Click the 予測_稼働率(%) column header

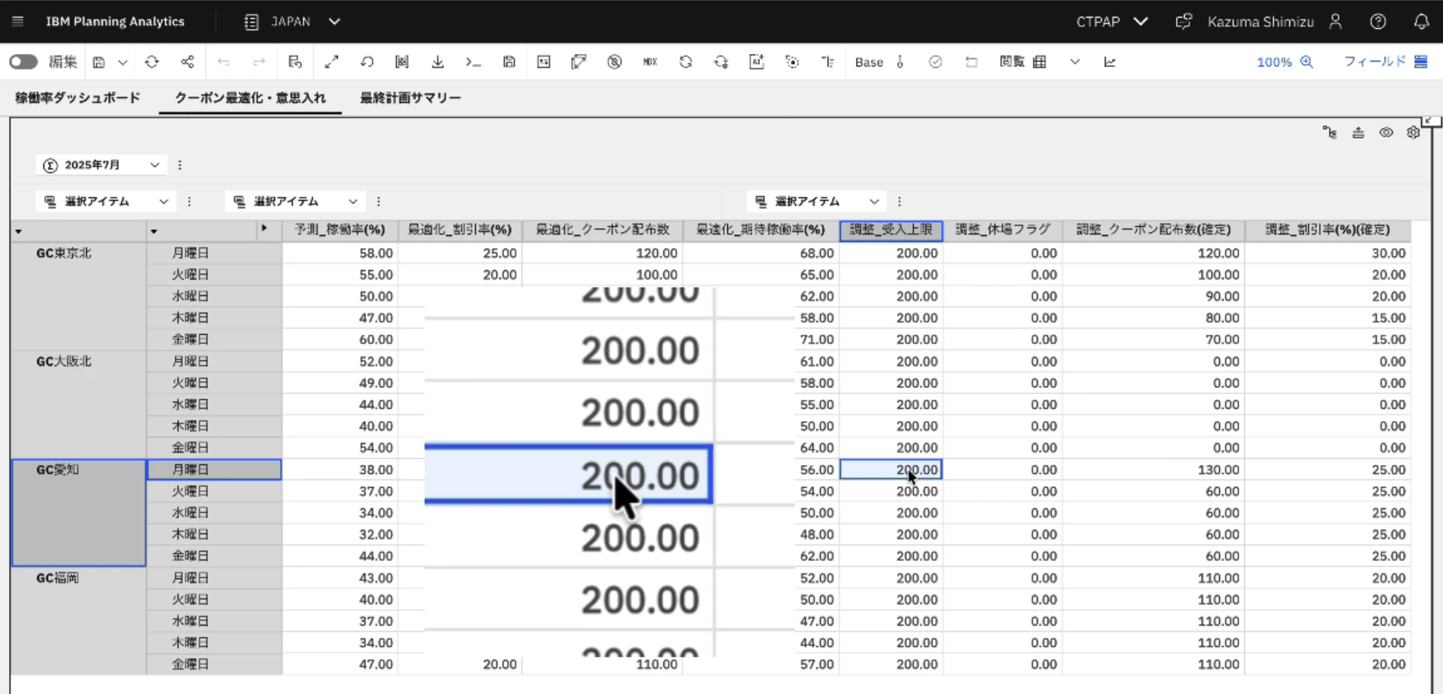(x=340, y=230)
